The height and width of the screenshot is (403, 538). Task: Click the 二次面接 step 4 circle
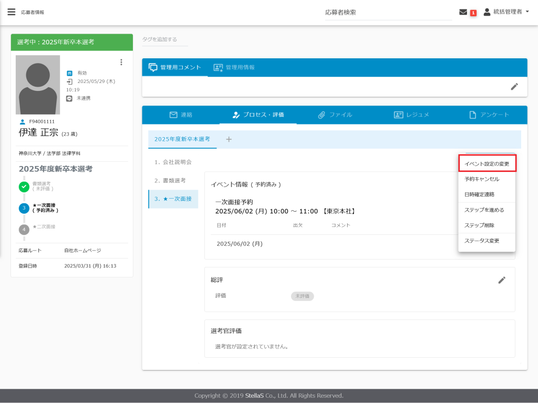[24, 229]
